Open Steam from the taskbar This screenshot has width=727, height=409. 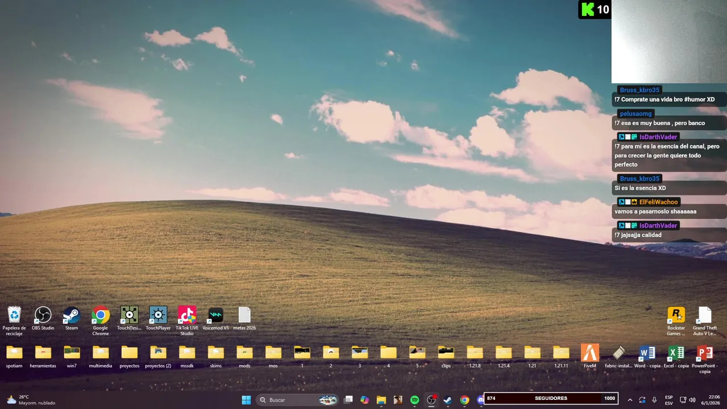tap(448, 400)
